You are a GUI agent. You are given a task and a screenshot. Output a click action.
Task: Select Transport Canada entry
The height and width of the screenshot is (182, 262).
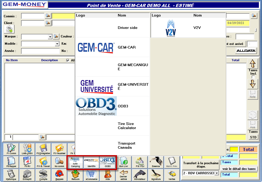[x=112, y=145]
